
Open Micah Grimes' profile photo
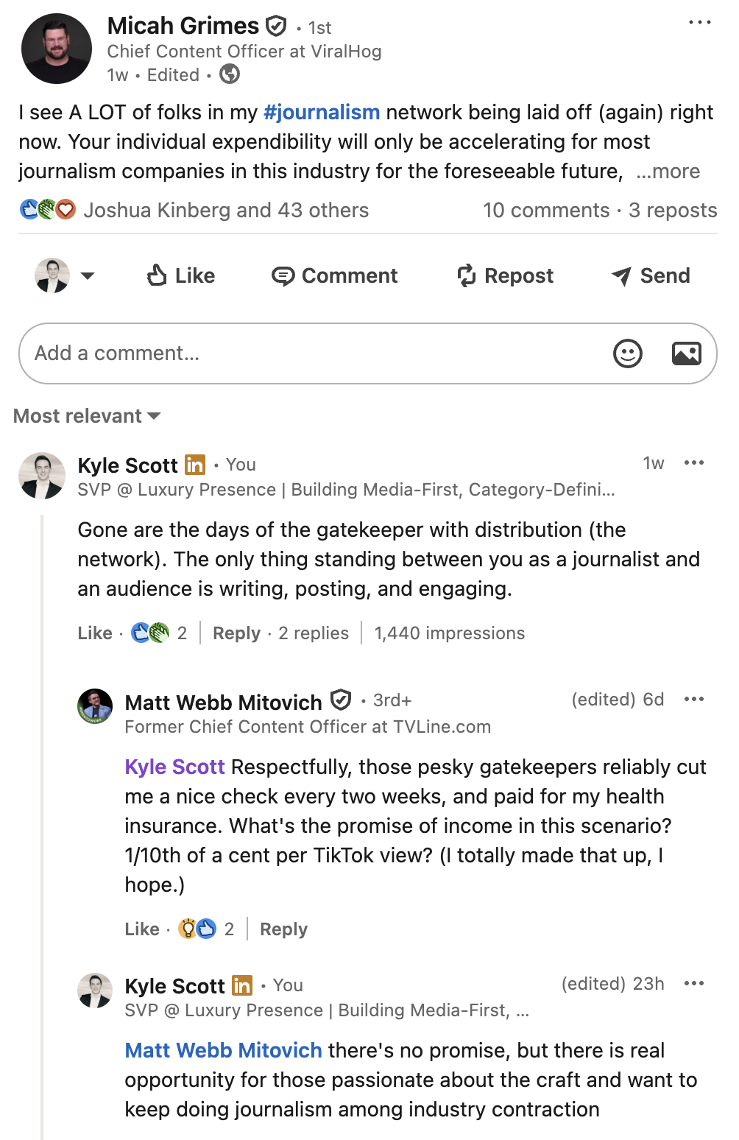[x=57, y=49]
